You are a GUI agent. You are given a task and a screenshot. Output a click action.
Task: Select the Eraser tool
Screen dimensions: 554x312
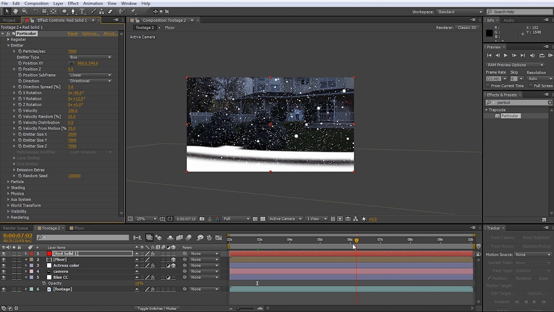pos(110,11)
